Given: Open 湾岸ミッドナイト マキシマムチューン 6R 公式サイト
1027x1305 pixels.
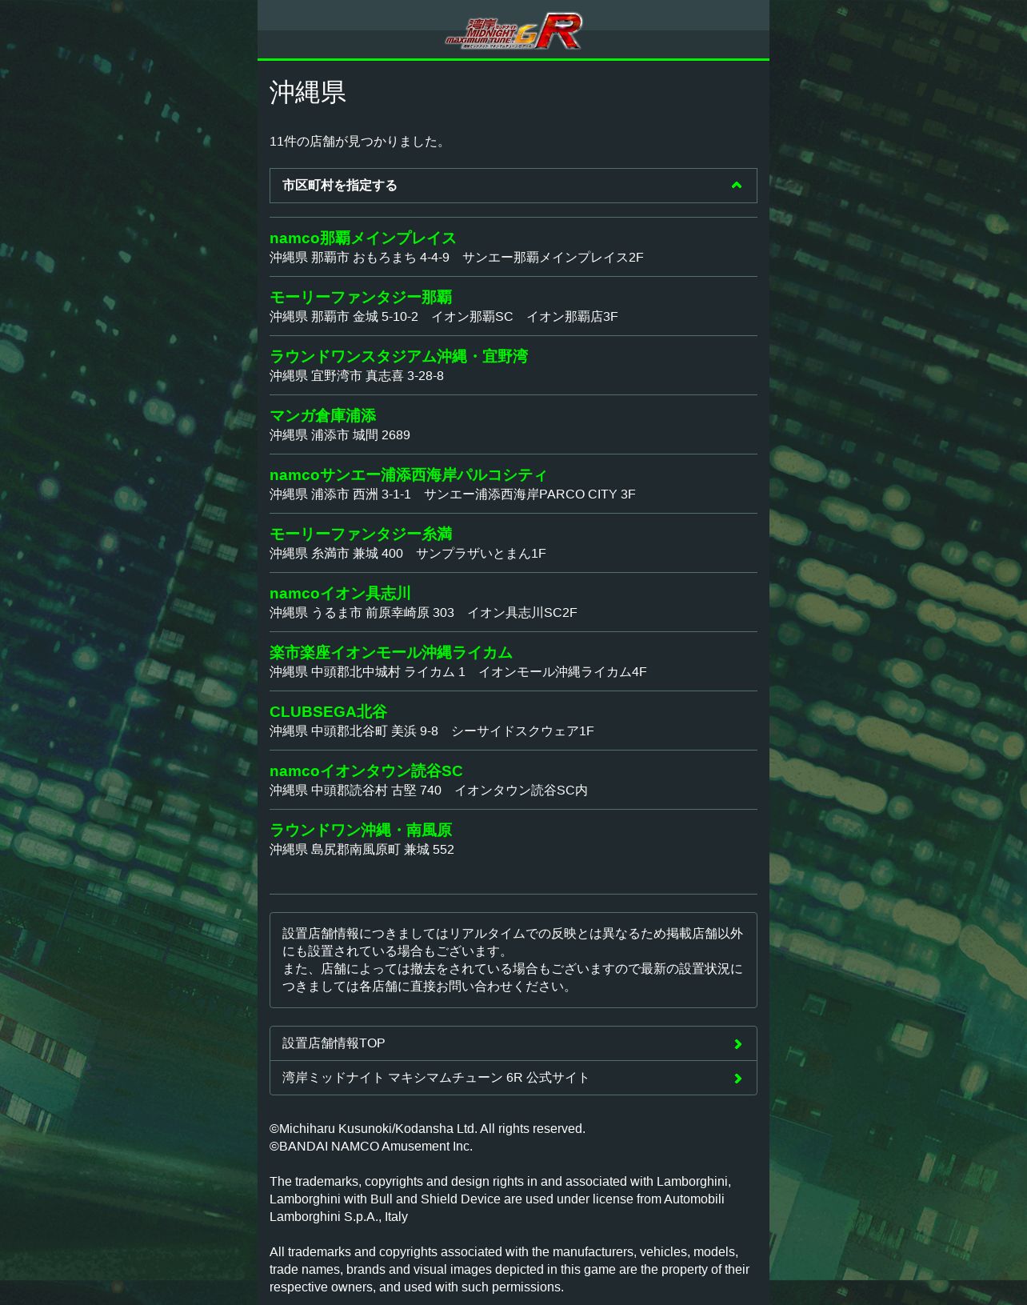Looking at the screenshot, I should point(513,1078).
